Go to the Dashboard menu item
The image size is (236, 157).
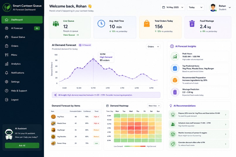(22, 20)
